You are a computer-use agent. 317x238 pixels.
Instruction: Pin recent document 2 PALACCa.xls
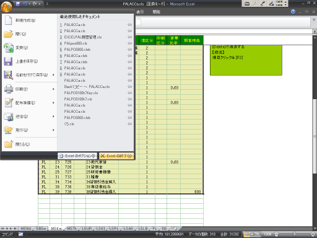tap(129, 31)
